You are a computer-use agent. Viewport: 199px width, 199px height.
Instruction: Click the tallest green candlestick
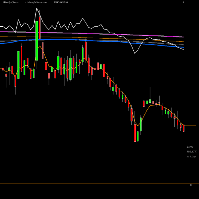coord(37,41)
